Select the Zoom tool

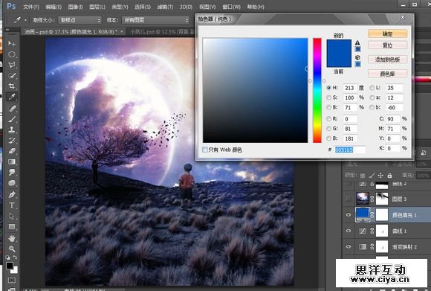[x=12, y=249]
